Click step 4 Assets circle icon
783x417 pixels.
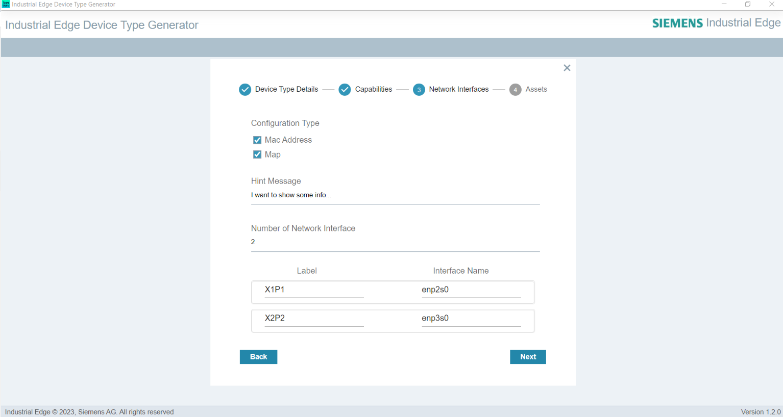tap(516, 89)
